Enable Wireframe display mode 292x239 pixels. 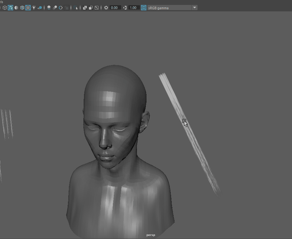tap(5, 8)
